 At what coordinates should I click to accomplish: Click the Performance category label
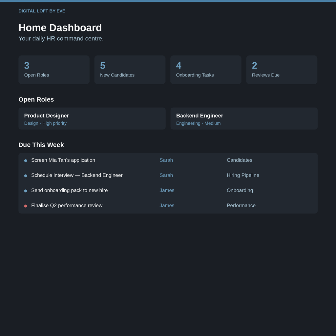[241, 205]
